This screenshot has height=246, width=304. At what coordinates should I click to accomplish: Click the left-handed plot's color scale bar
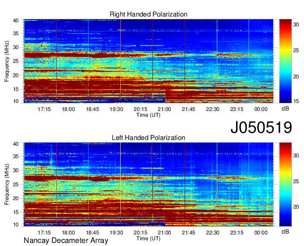[x=285, y=184]
